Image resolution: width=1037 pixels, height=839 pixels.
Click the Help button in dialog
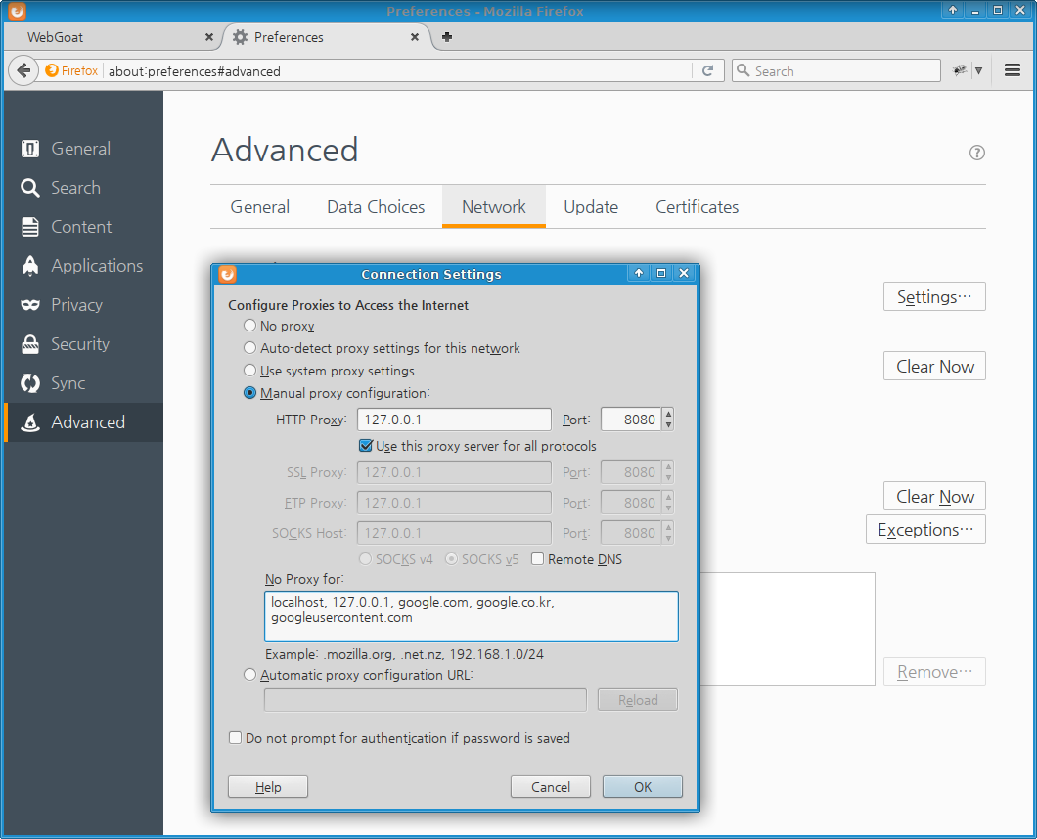click(268, 787)
